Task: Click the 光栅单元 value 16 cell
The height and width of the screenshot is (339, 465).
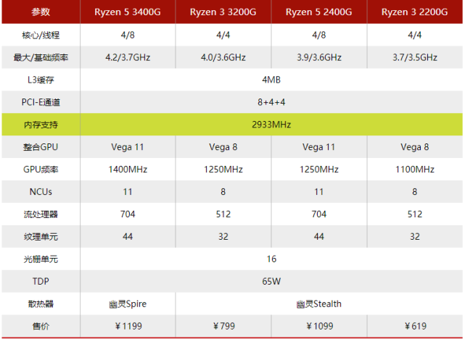Action: tap(271, 259)
